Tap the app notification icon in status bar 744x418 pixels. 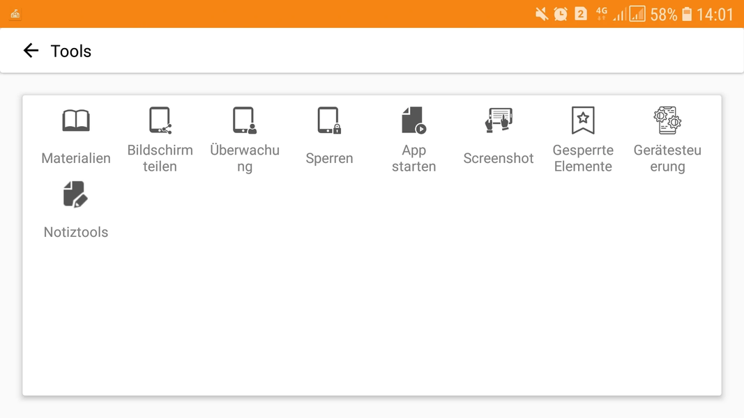[x=15, y=14]
